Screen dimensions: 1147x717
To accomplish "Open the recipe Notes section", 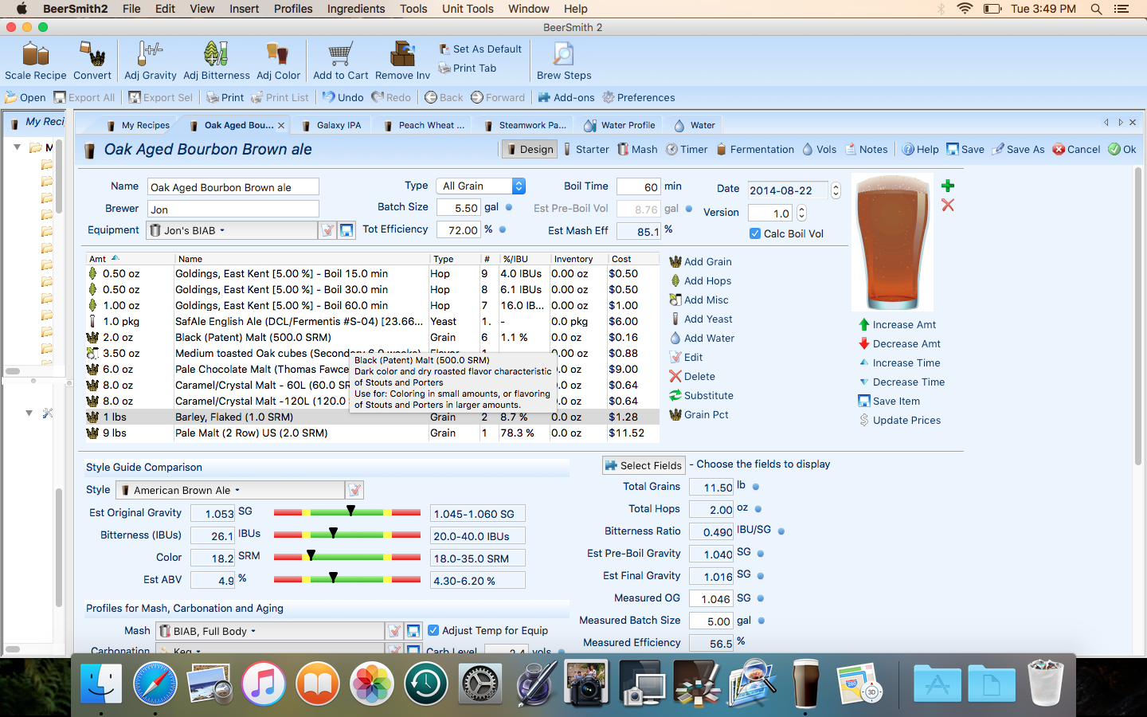I will pyautogui.click(x=867, y=149).
